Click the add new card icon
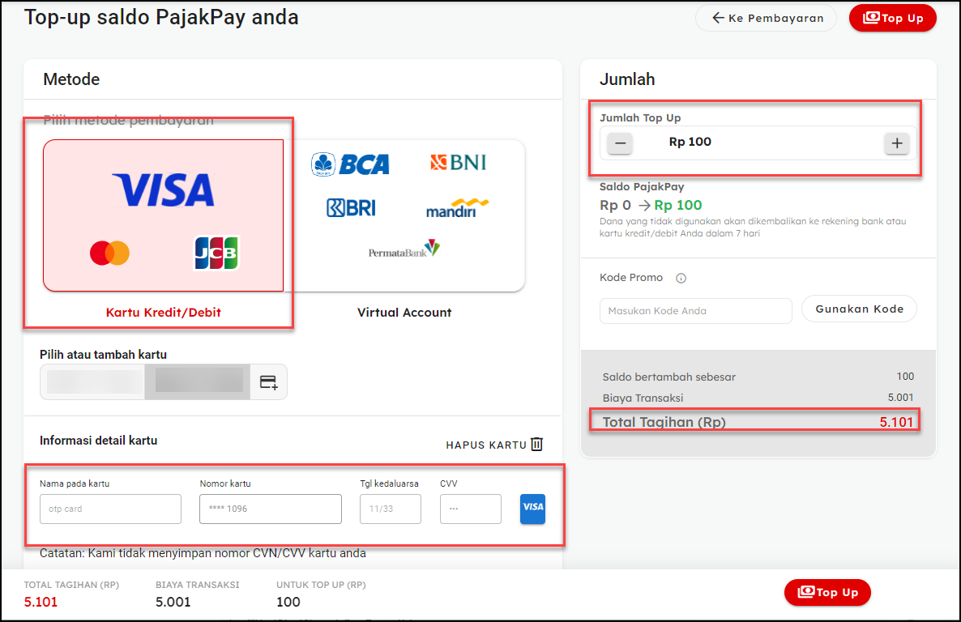The image size is (961, 622). 268,382
